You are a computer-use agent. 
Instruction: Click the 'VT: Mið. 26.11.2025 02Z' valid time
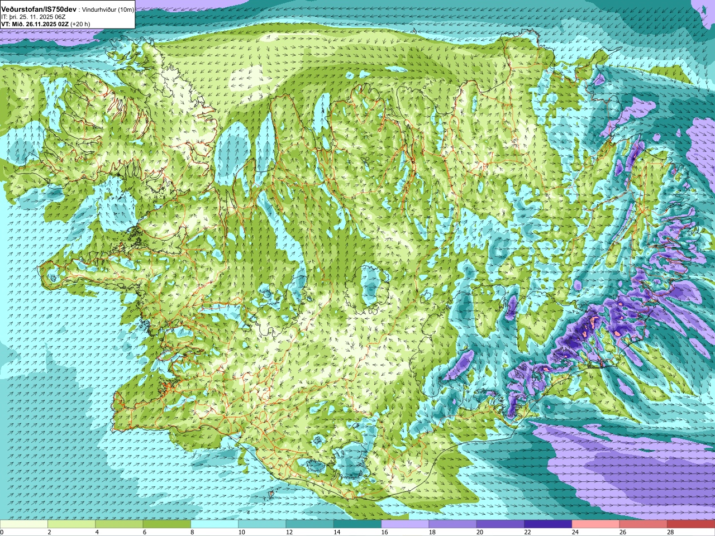35,24
